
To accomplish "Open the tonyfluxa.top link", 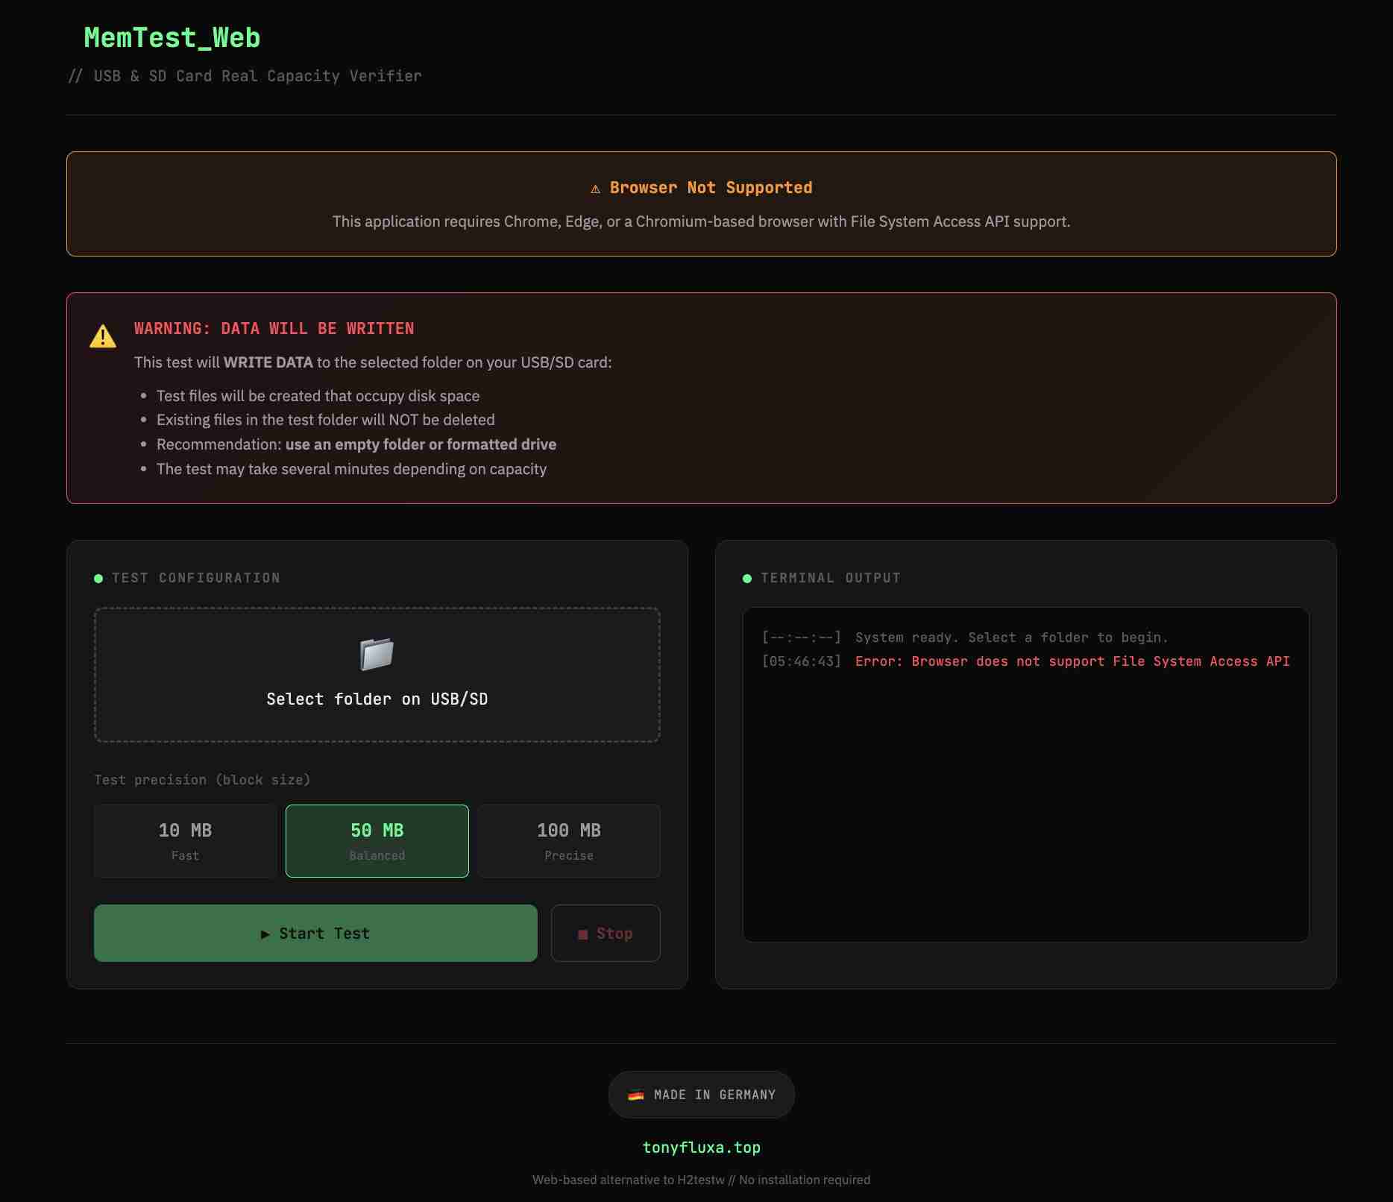I will tap(701, 1148).
